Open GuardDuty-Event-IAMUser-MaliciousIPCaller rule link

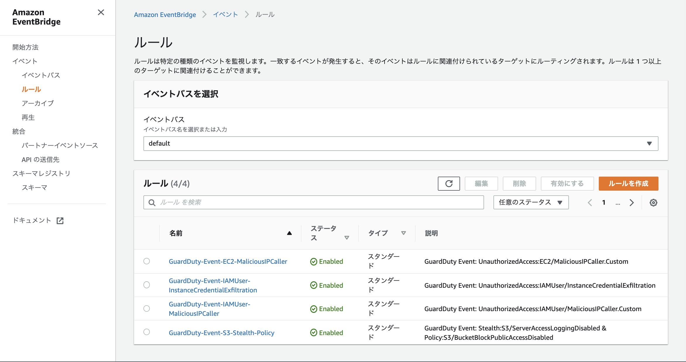210,309
